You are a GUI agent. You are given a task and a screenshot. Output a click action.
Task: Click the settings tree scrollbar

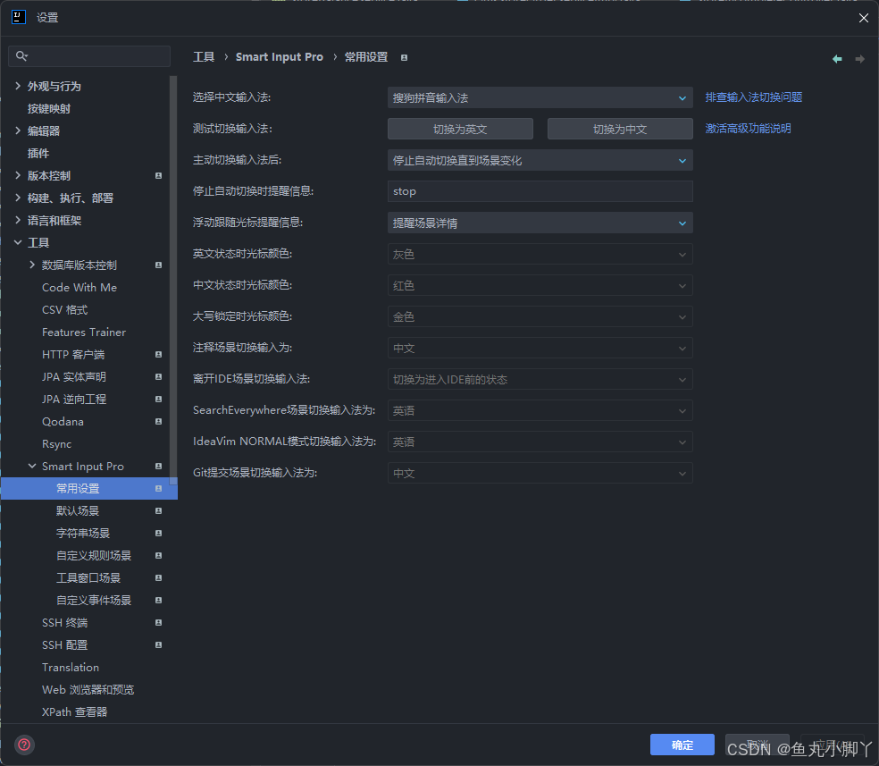click(x=173, y=281)
